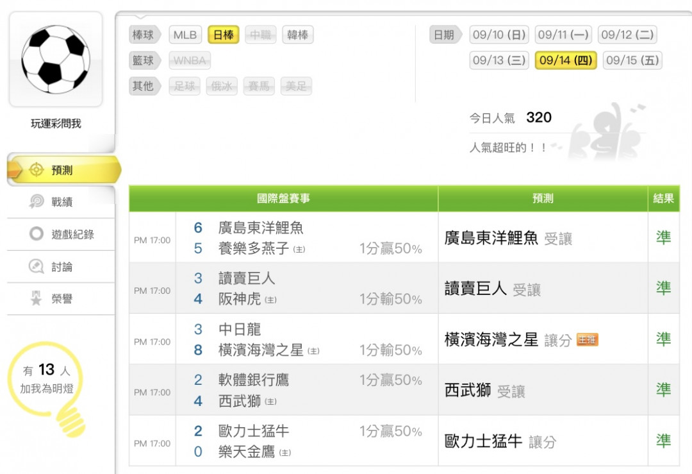This screenshot has height=474, width=692.
Task: Click odds 1分輸50% for 阪神虎
Action: pyautogui.click(x=391, y=299)
